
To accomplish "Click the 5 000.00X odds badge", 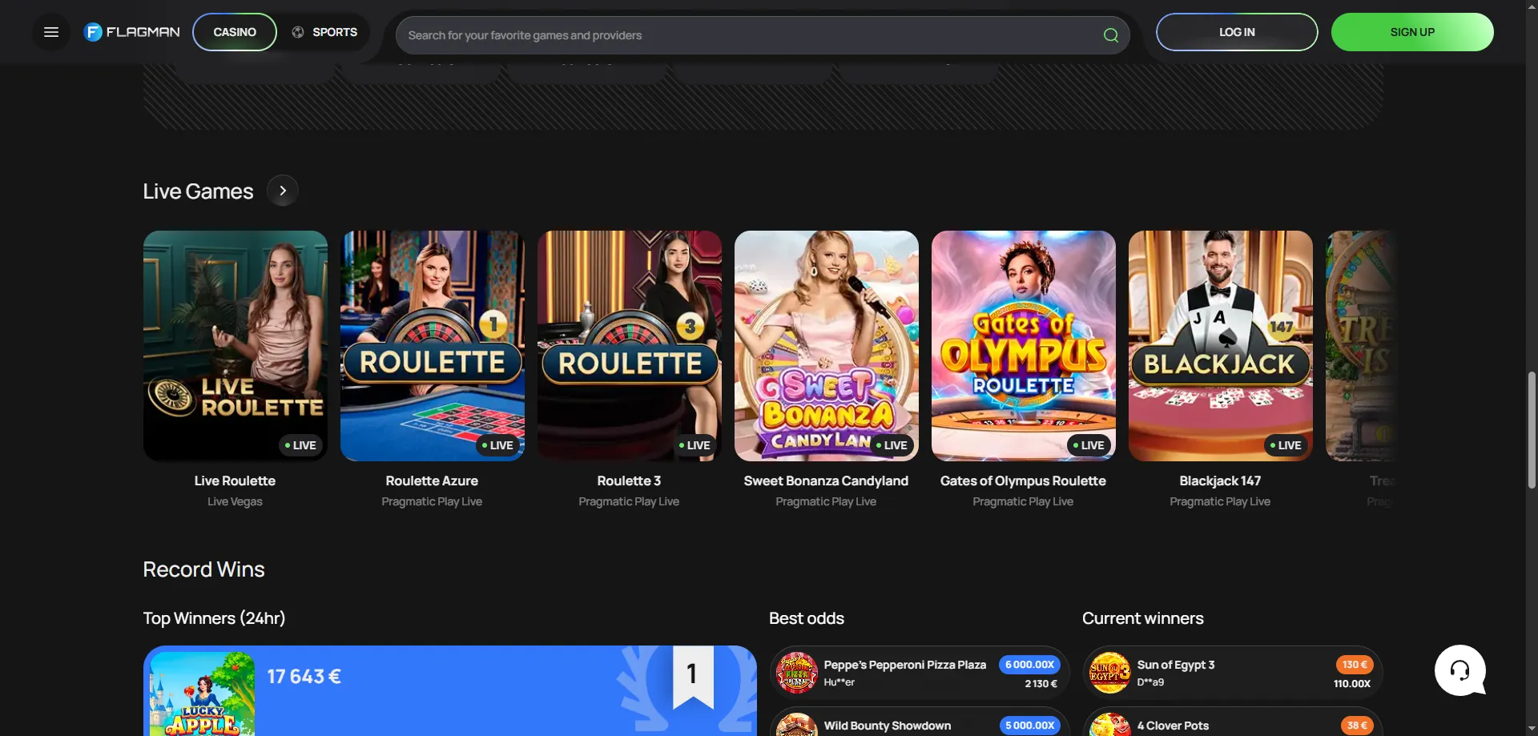I will click(1029, 726).
